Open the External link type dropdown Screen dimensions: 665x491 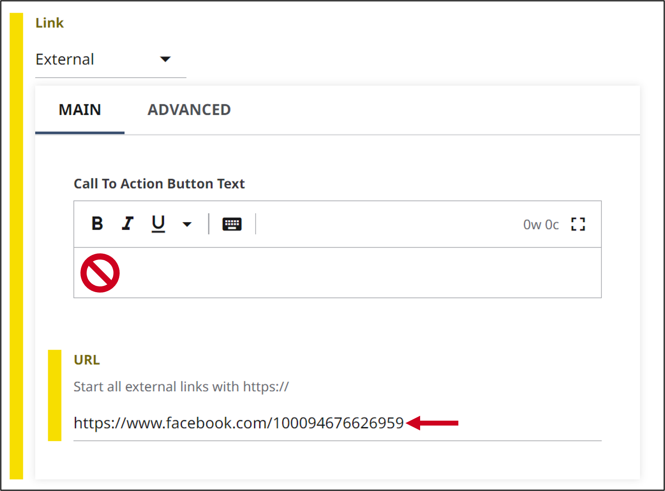point(111,59)
